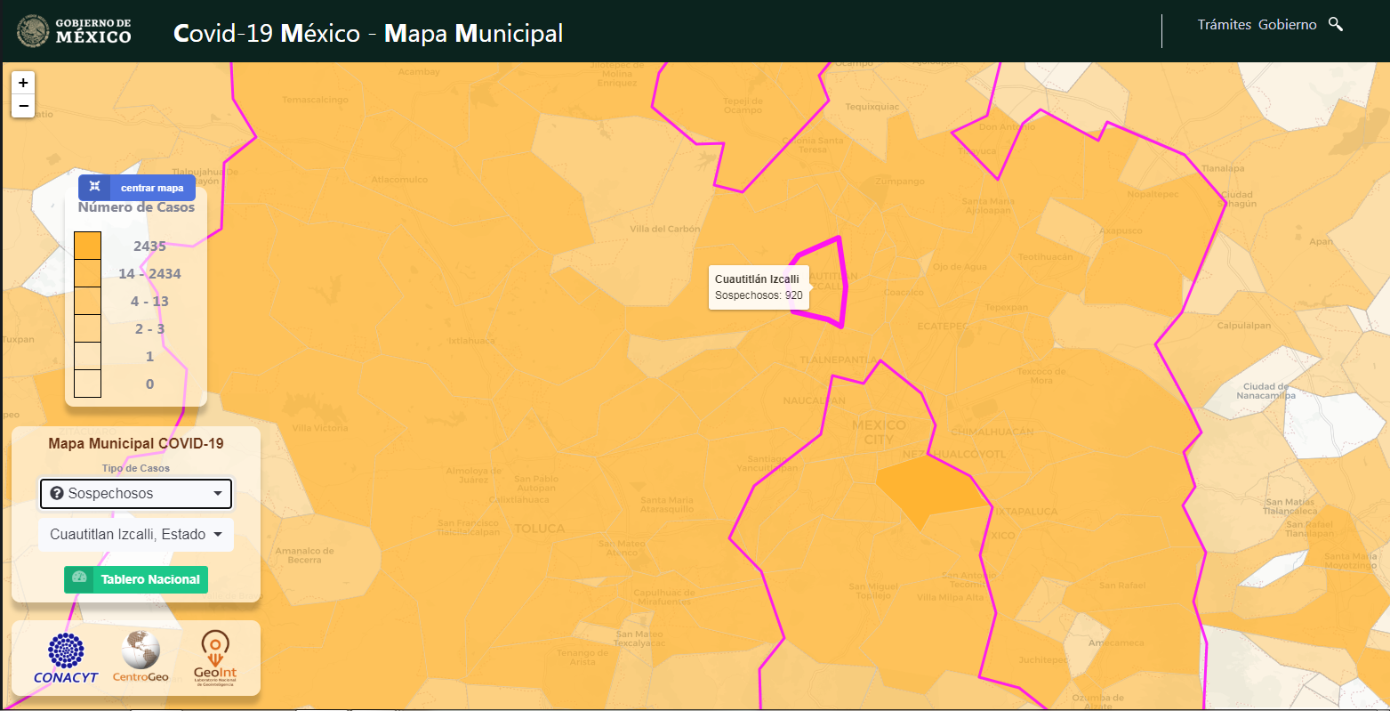Click the search magnifier icon in header

coord(1335,24)
